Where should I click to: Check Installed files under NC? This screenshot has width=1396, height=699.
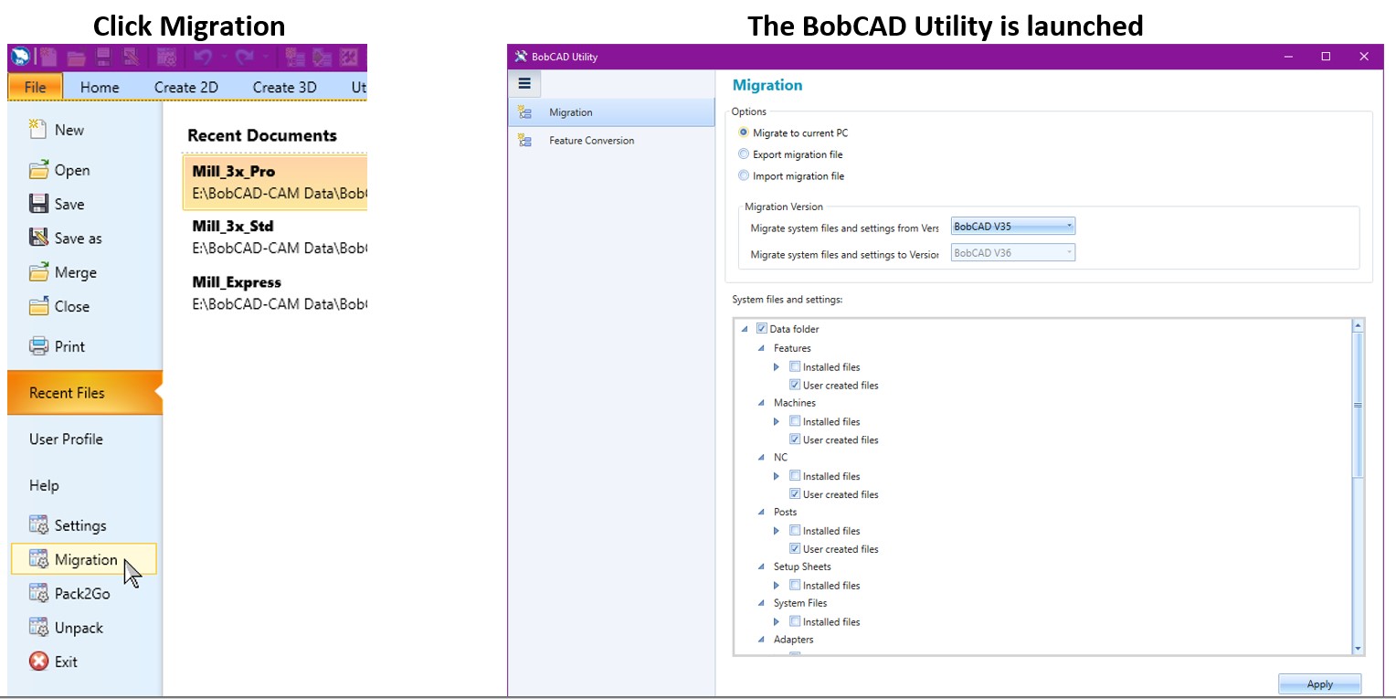pyautogui.click(x=795, y=476)
